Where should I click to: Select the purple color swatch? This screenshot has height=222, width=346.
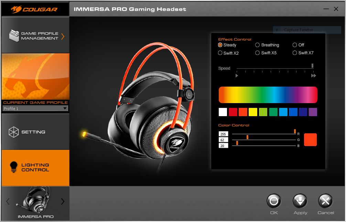313,112
